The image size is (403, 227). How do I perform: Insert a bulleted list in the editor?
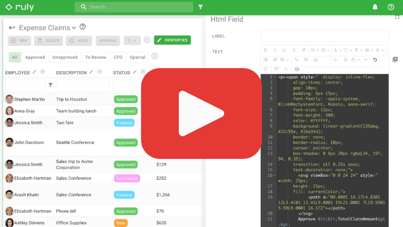click(312, 50)
